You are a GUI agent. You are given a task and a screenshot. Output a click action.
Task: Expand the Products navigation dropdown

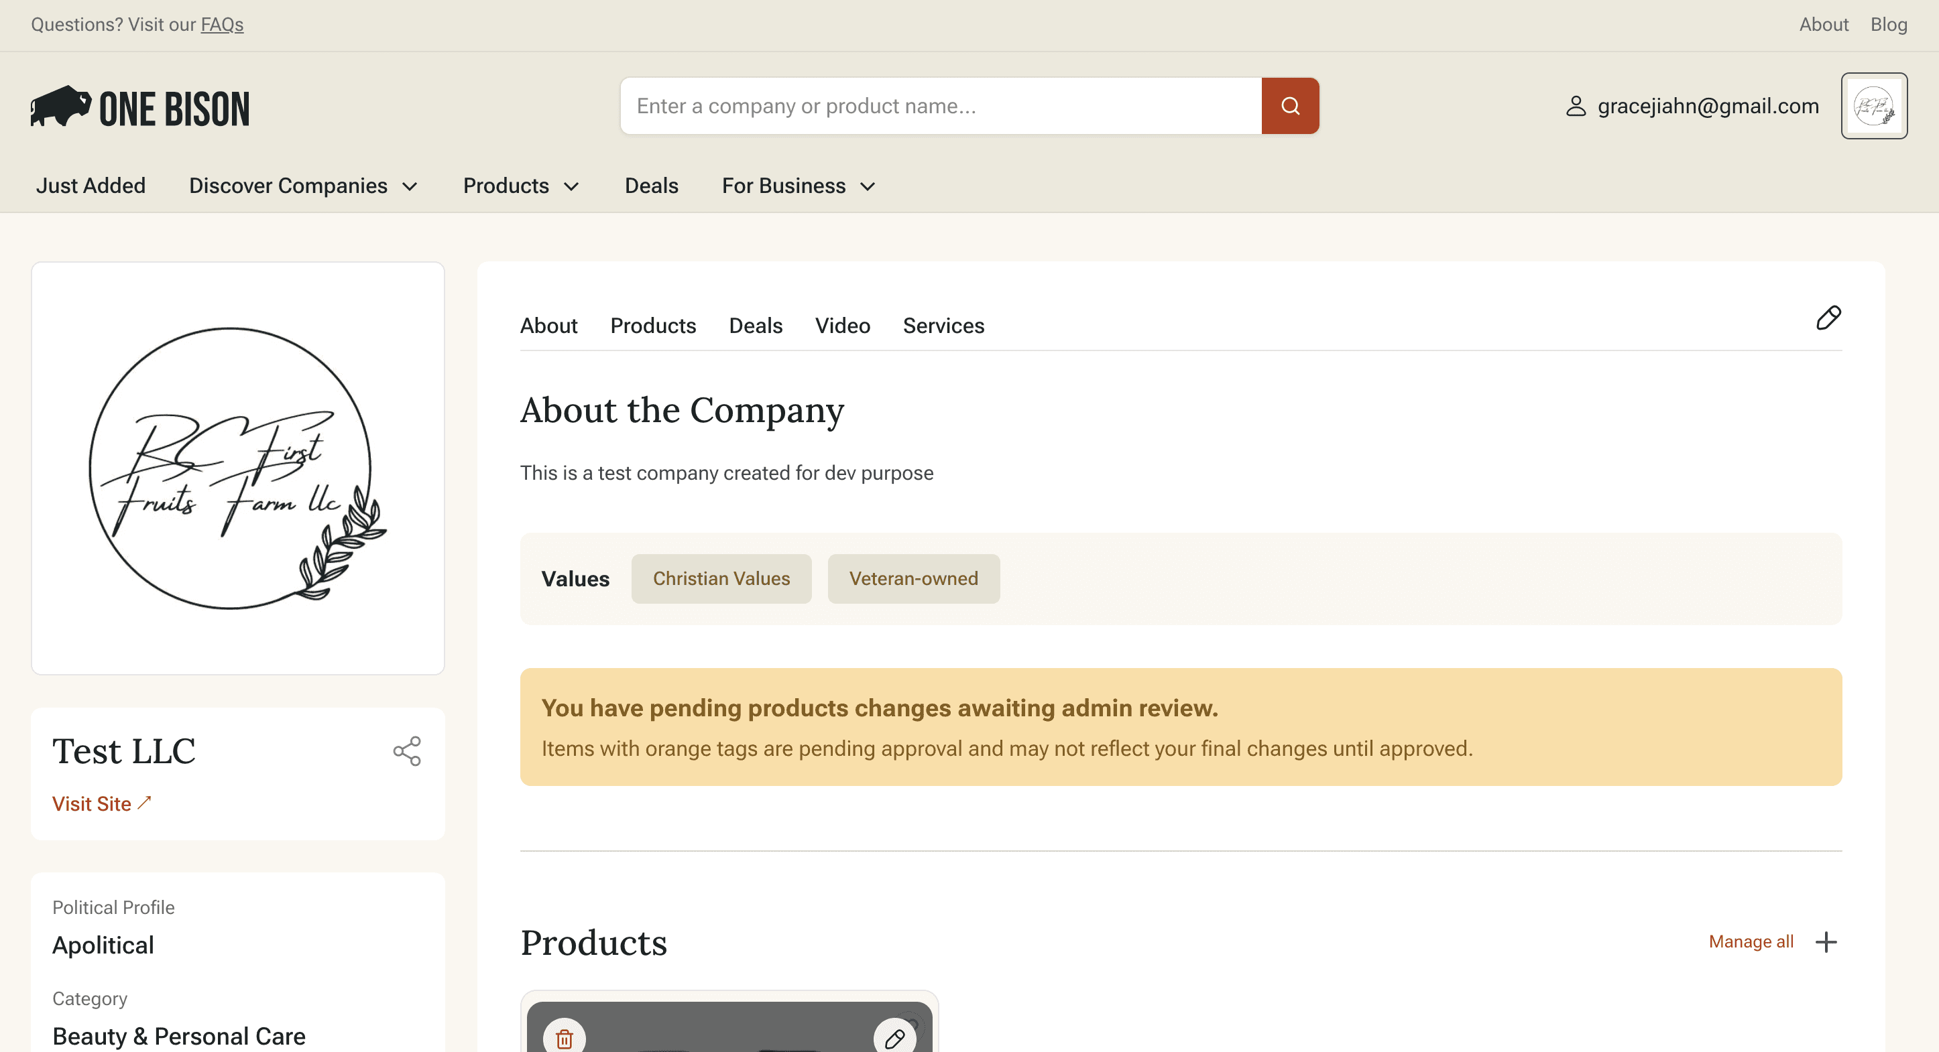click(521, 186)
